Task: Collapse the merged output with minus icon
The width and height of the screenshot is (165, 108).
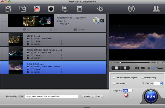Action: pyautogui.click(x=4, y=21)
